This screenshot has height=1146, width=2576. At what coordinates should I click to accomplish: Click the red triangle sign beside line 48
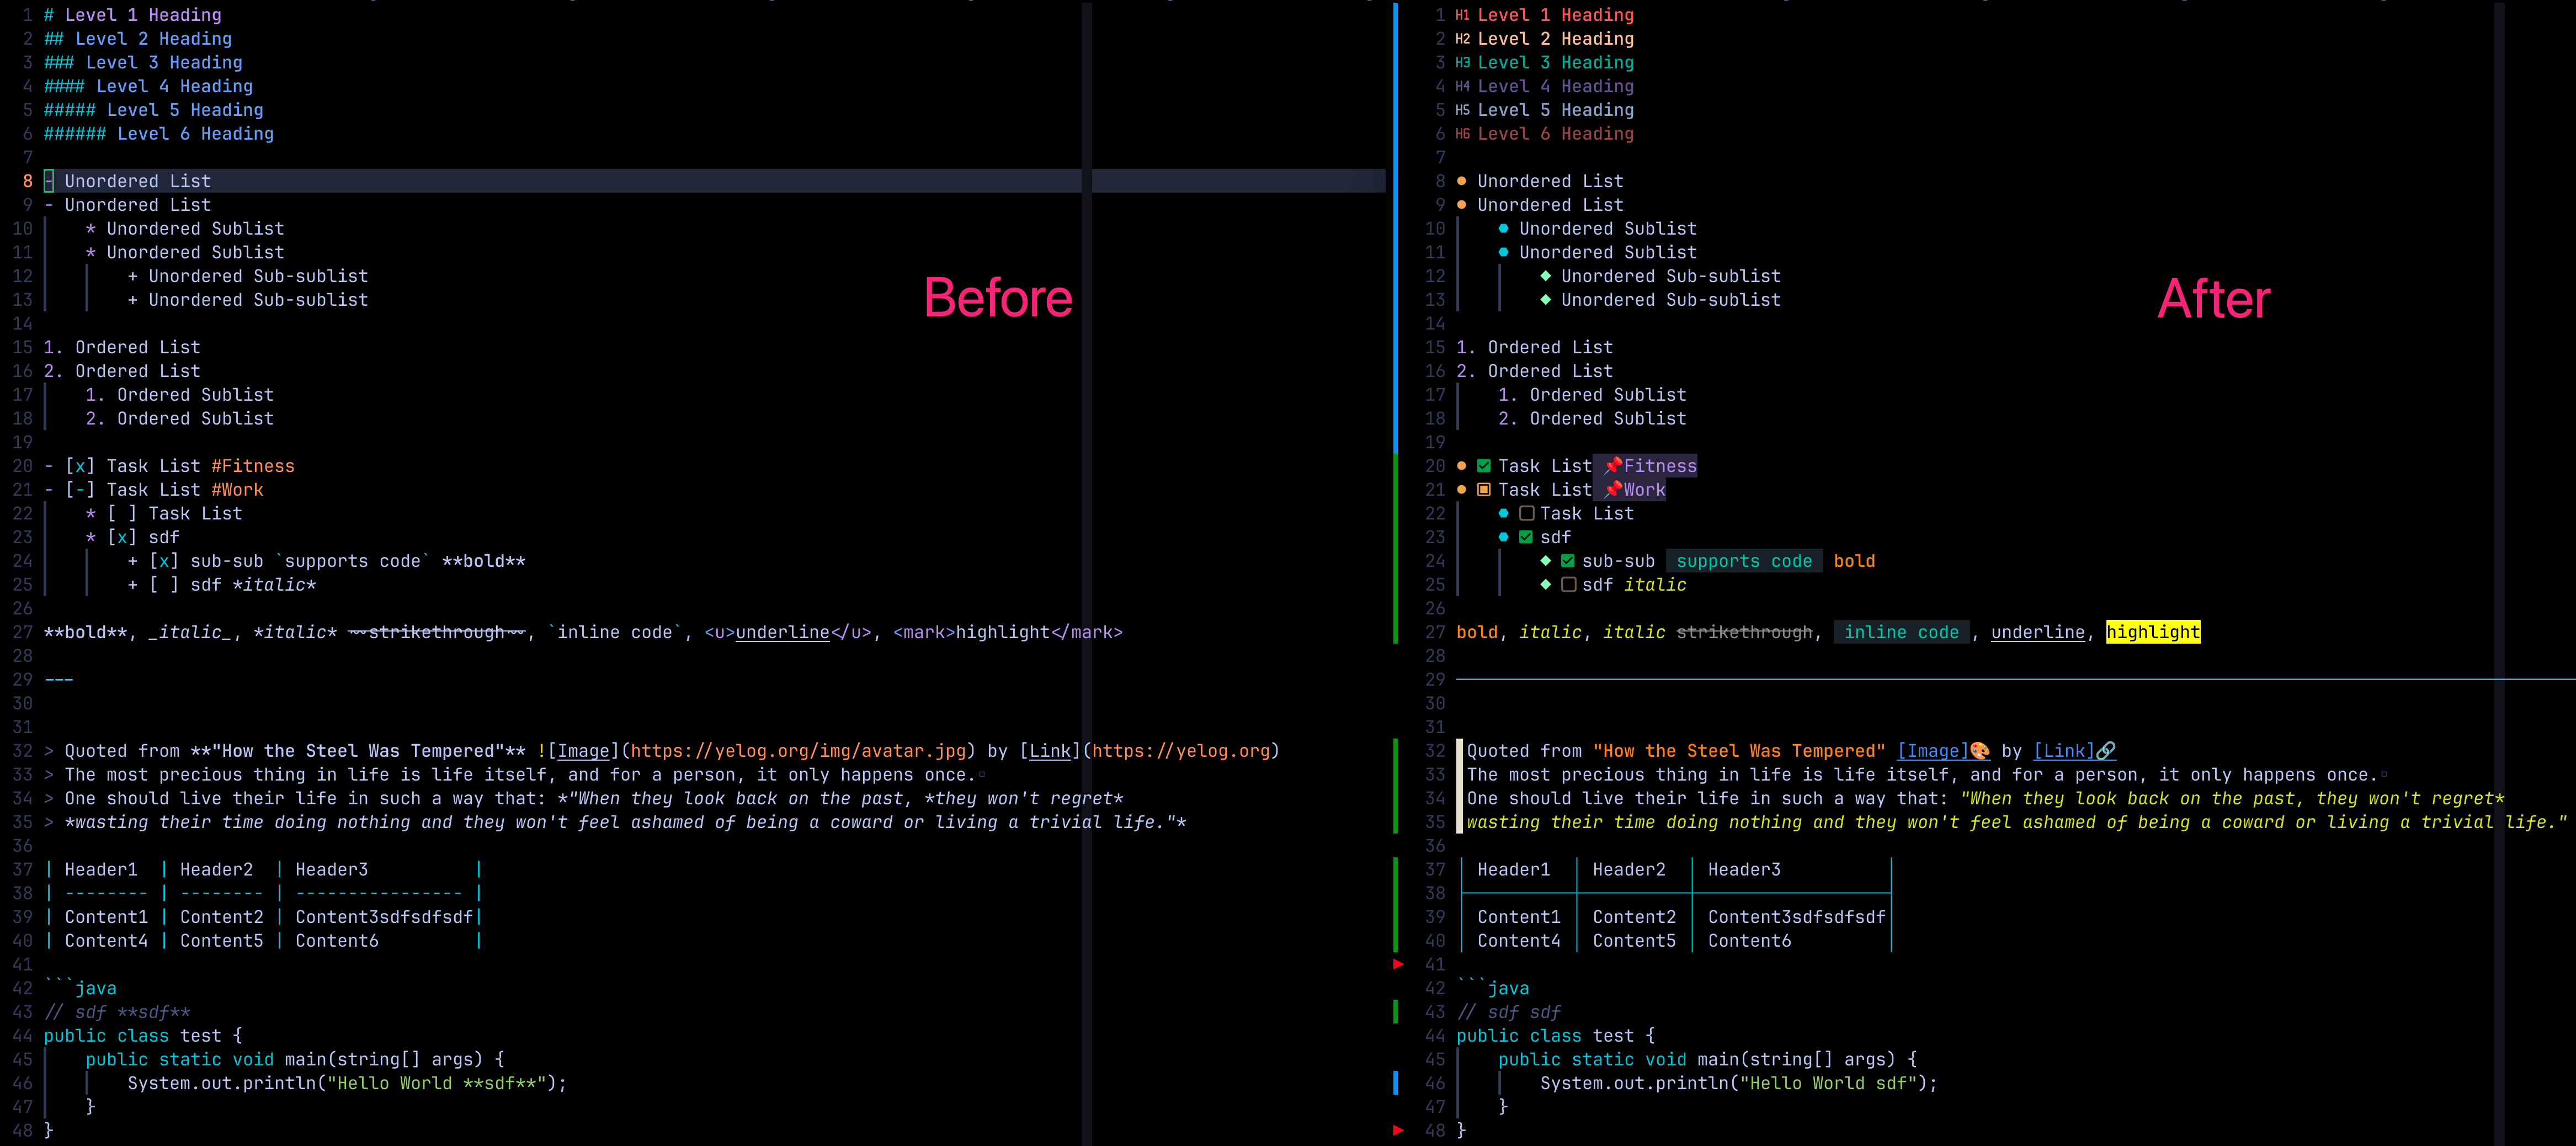click(1398, 1130)
